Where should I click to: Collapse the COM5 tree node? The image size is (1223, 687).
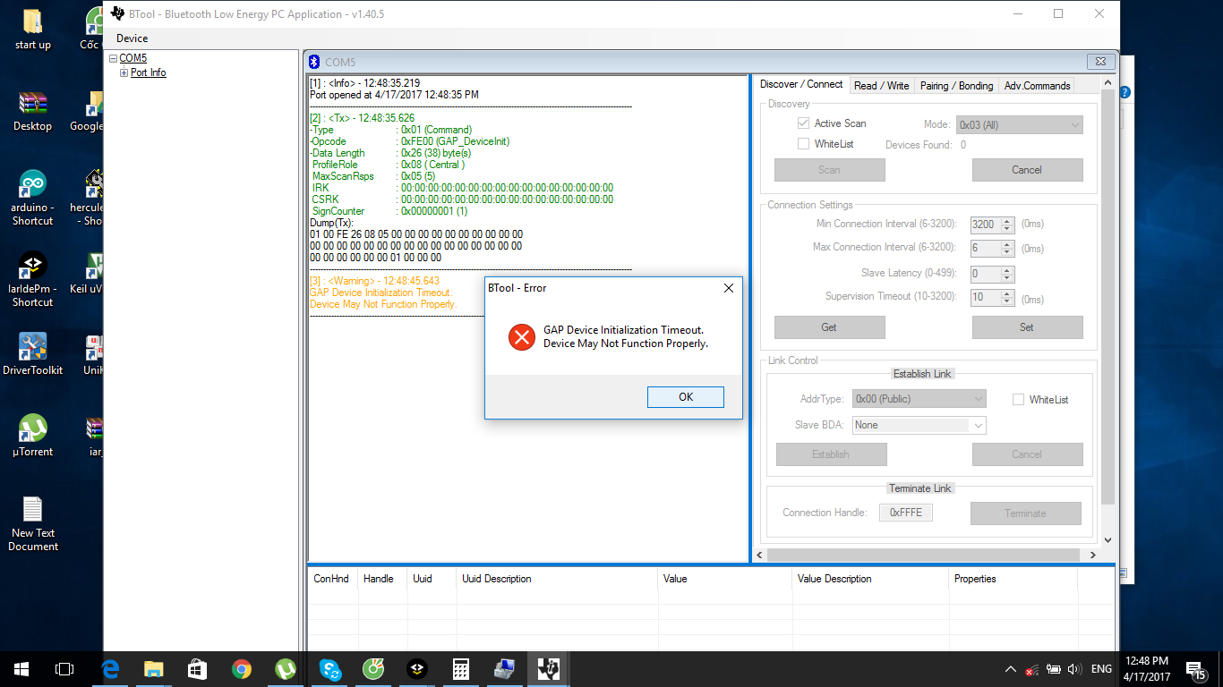coord(113,58)
